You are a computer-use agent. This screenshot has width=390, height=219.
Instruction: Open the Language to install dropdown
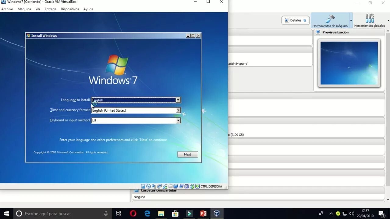point(178,100)
